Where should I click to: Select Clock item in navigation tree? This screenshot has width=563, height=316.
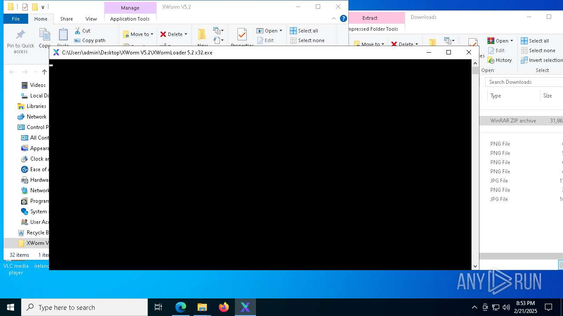pos(35,159)
